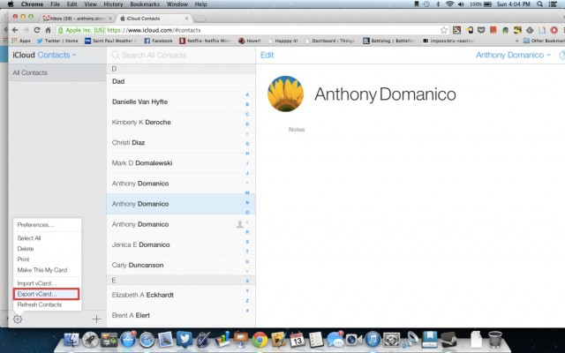Image resolution: width=565 pixels, height=353 pixels.
Task: Open Safari compass in the Dock
Action: [x=147, y=340]
